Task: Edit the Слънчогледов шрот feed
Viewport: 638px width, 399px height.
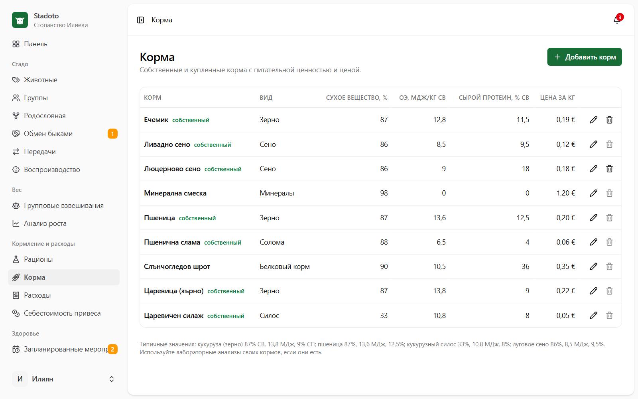Action: [x=593, y=267]
